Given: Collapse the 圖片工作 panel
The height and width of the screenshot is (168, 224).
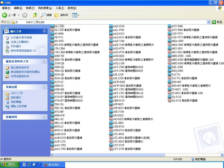Looking at the screenshot, I should (x=44, y=31).
